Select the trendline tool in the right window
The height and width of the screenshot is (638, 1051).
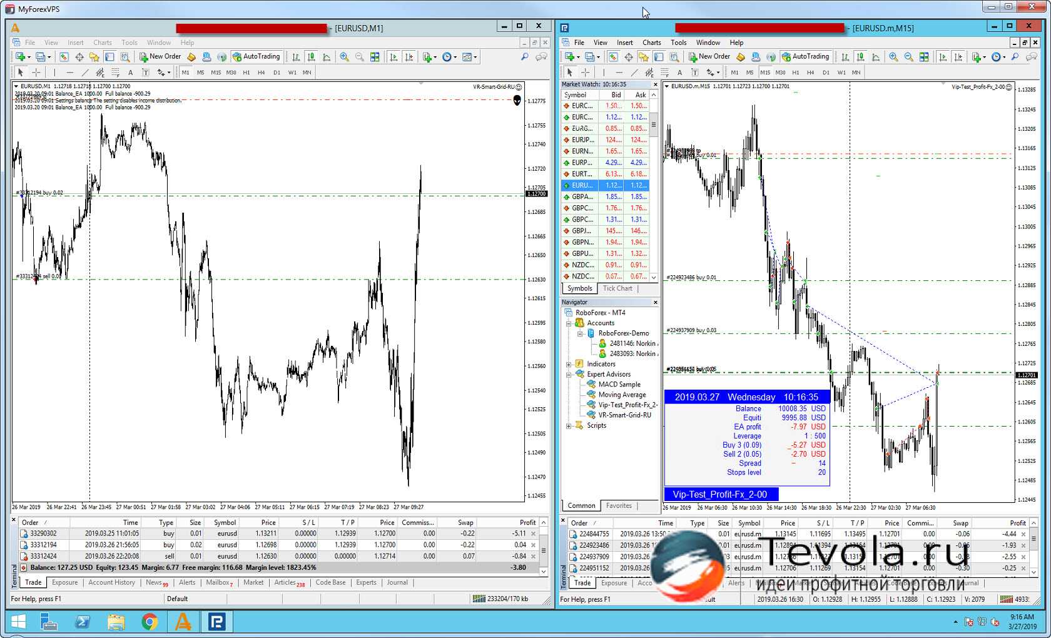634,73
